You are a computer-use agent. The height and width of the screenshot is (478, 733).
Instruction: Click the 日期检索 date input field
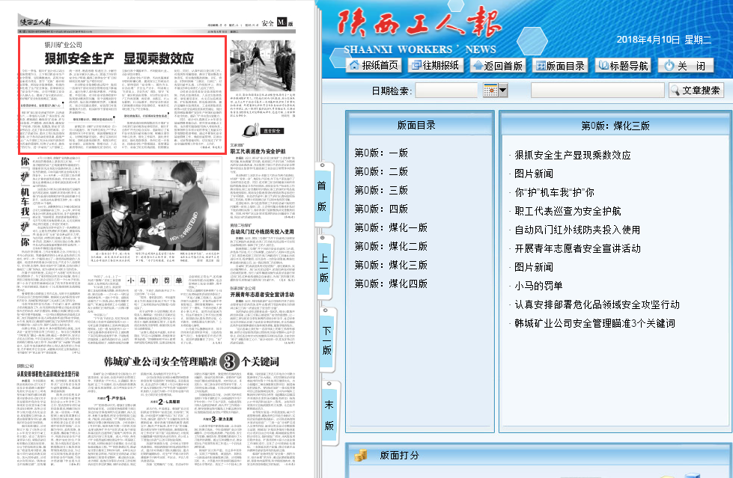point(448,91)
